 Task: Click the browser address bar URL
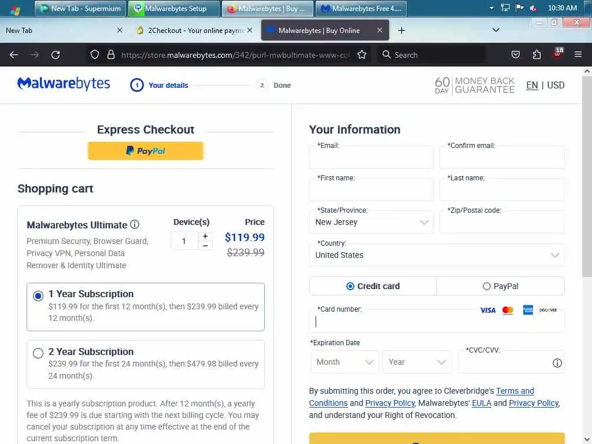click(x=236, y=55)
